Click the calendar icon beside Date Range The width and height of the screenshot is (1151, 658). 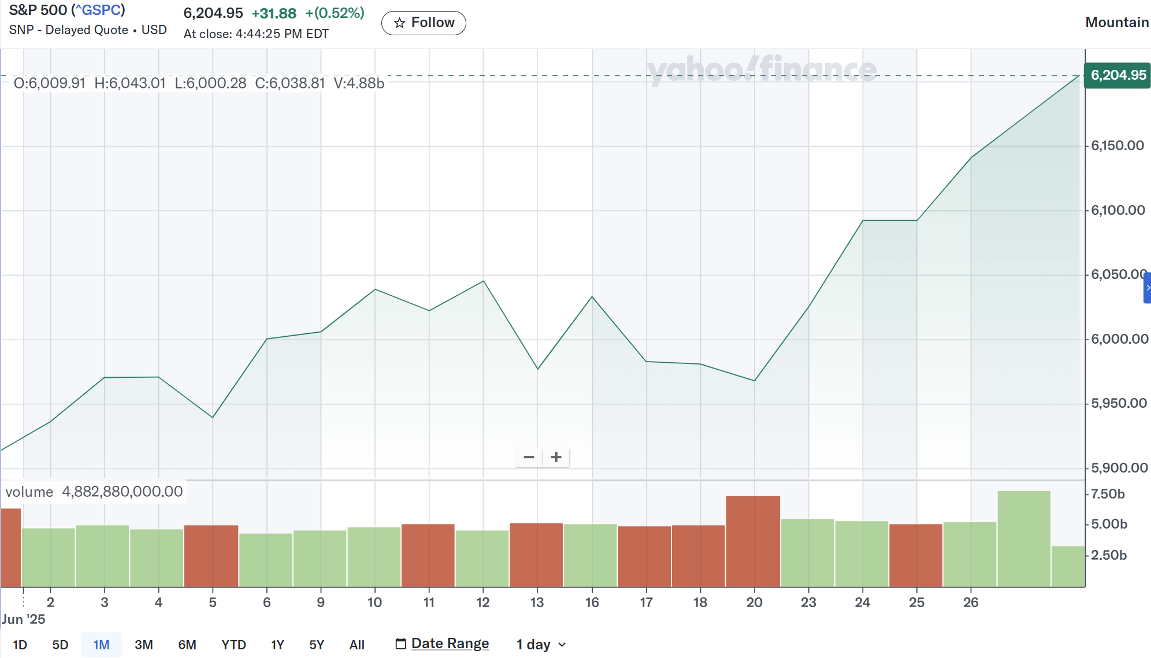pos(400,644)
